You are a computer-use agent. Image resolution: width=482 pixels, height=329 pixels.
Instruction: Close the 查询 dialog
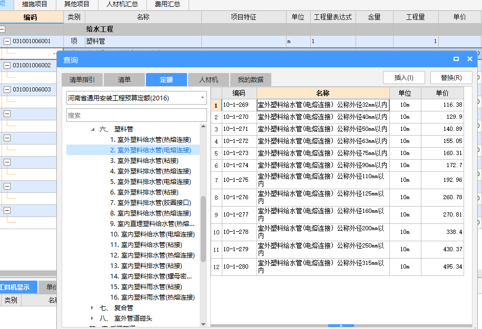coord(470,59)
